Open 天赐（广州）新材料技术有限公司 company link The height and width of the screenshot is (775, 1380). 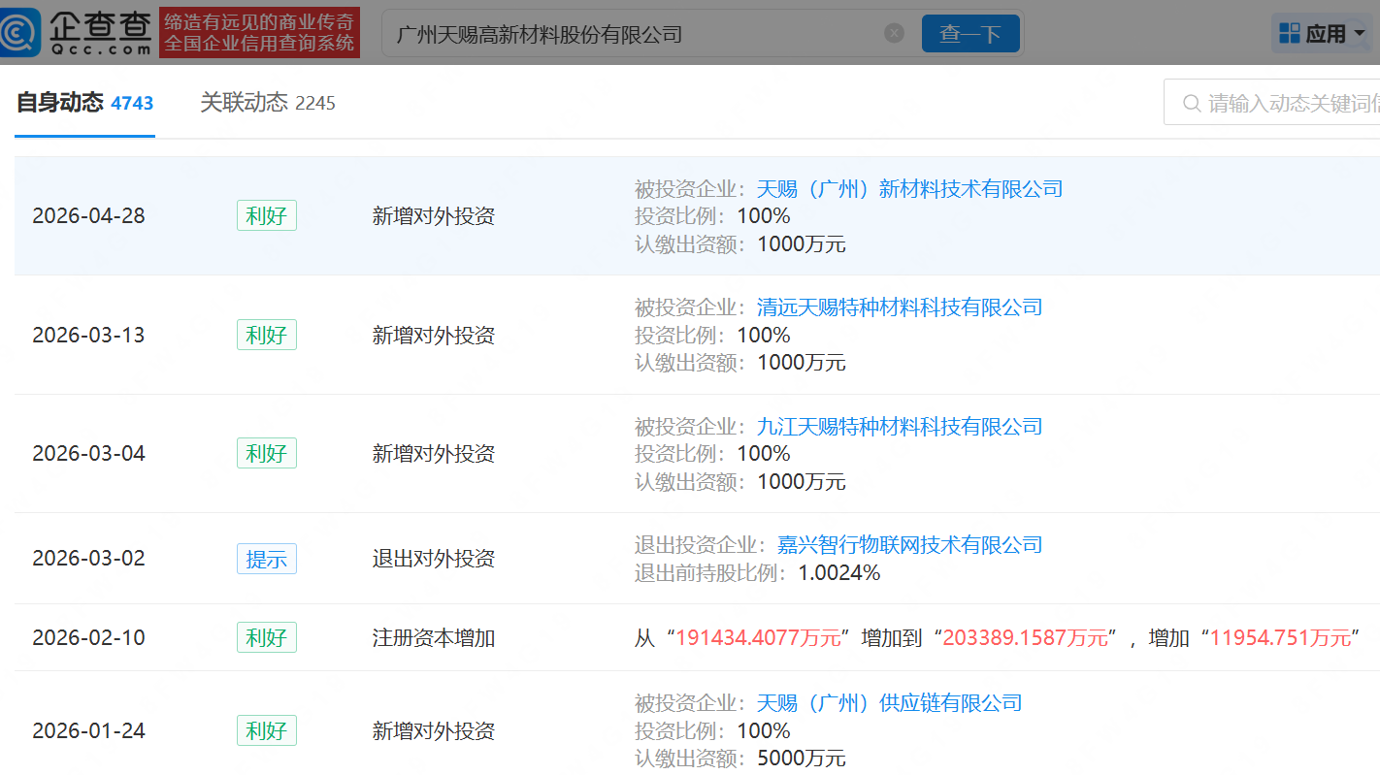pos(910,188)
